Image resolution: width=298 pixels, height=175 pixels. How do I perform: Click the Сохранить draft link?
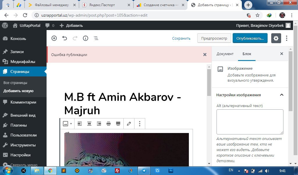181,38
